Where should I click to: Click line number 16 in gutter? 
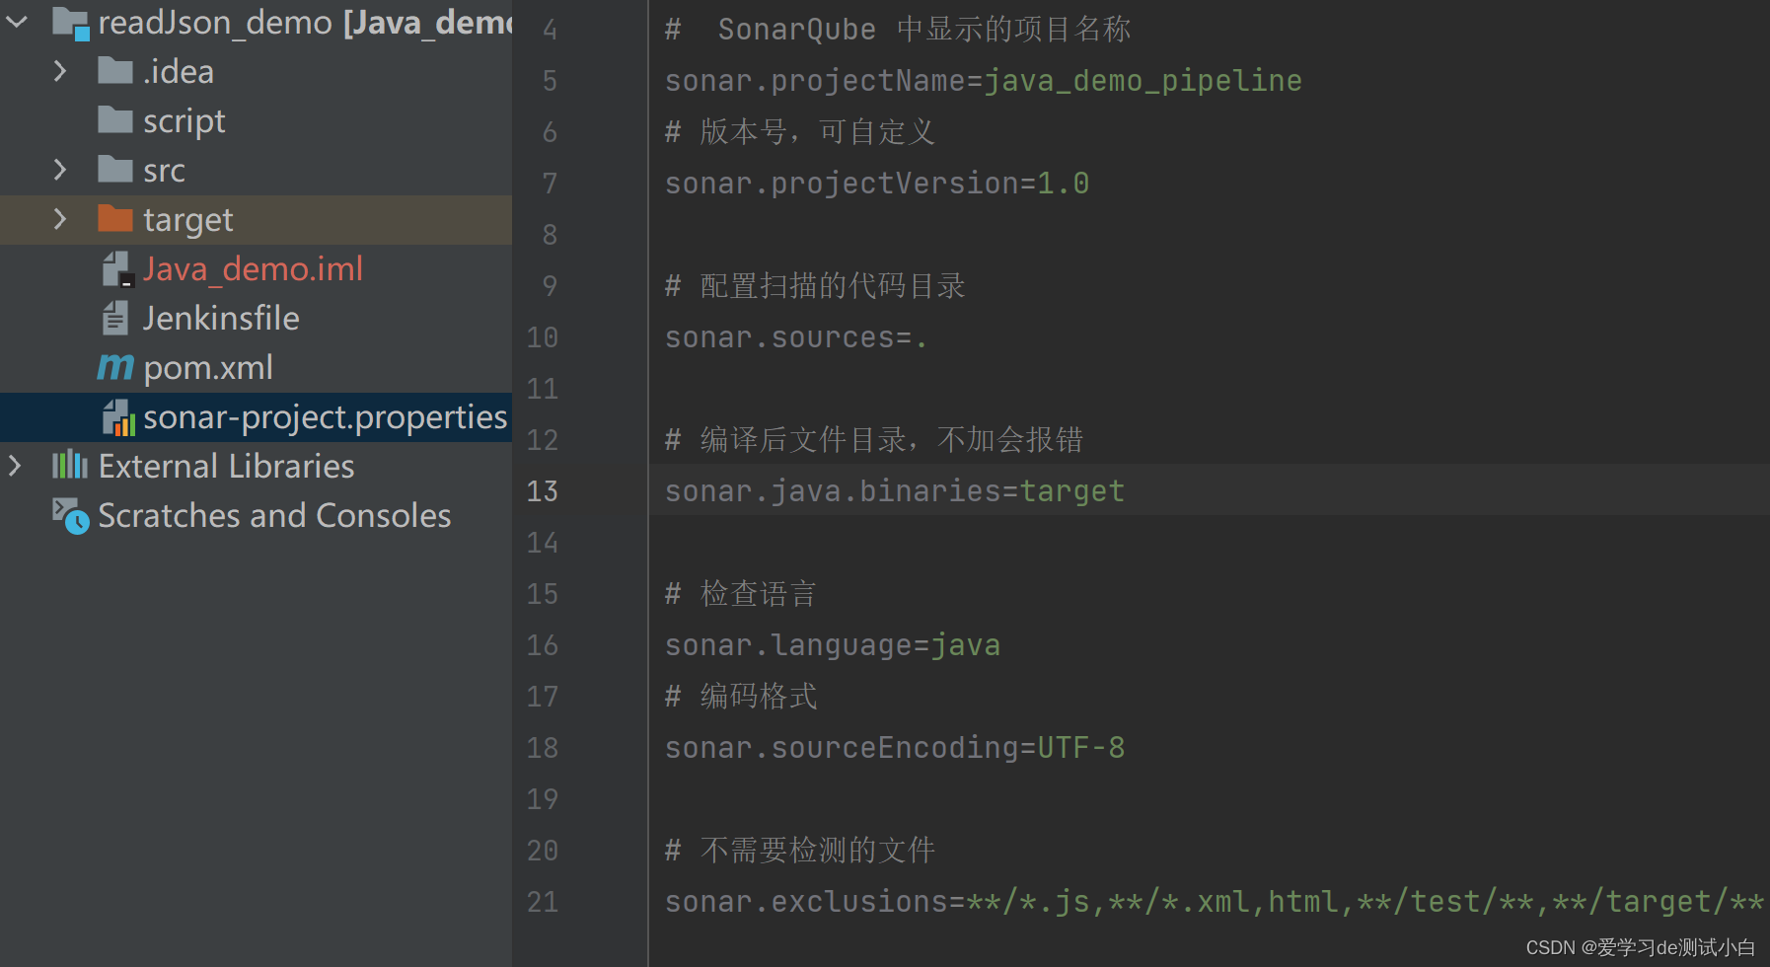coord(543,645)
